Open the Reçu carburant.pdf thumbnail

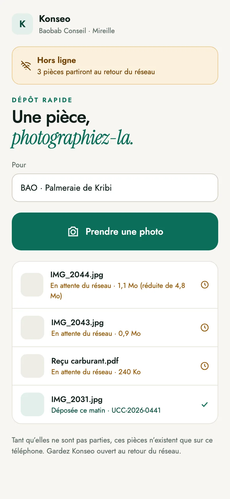click(32, 366)
